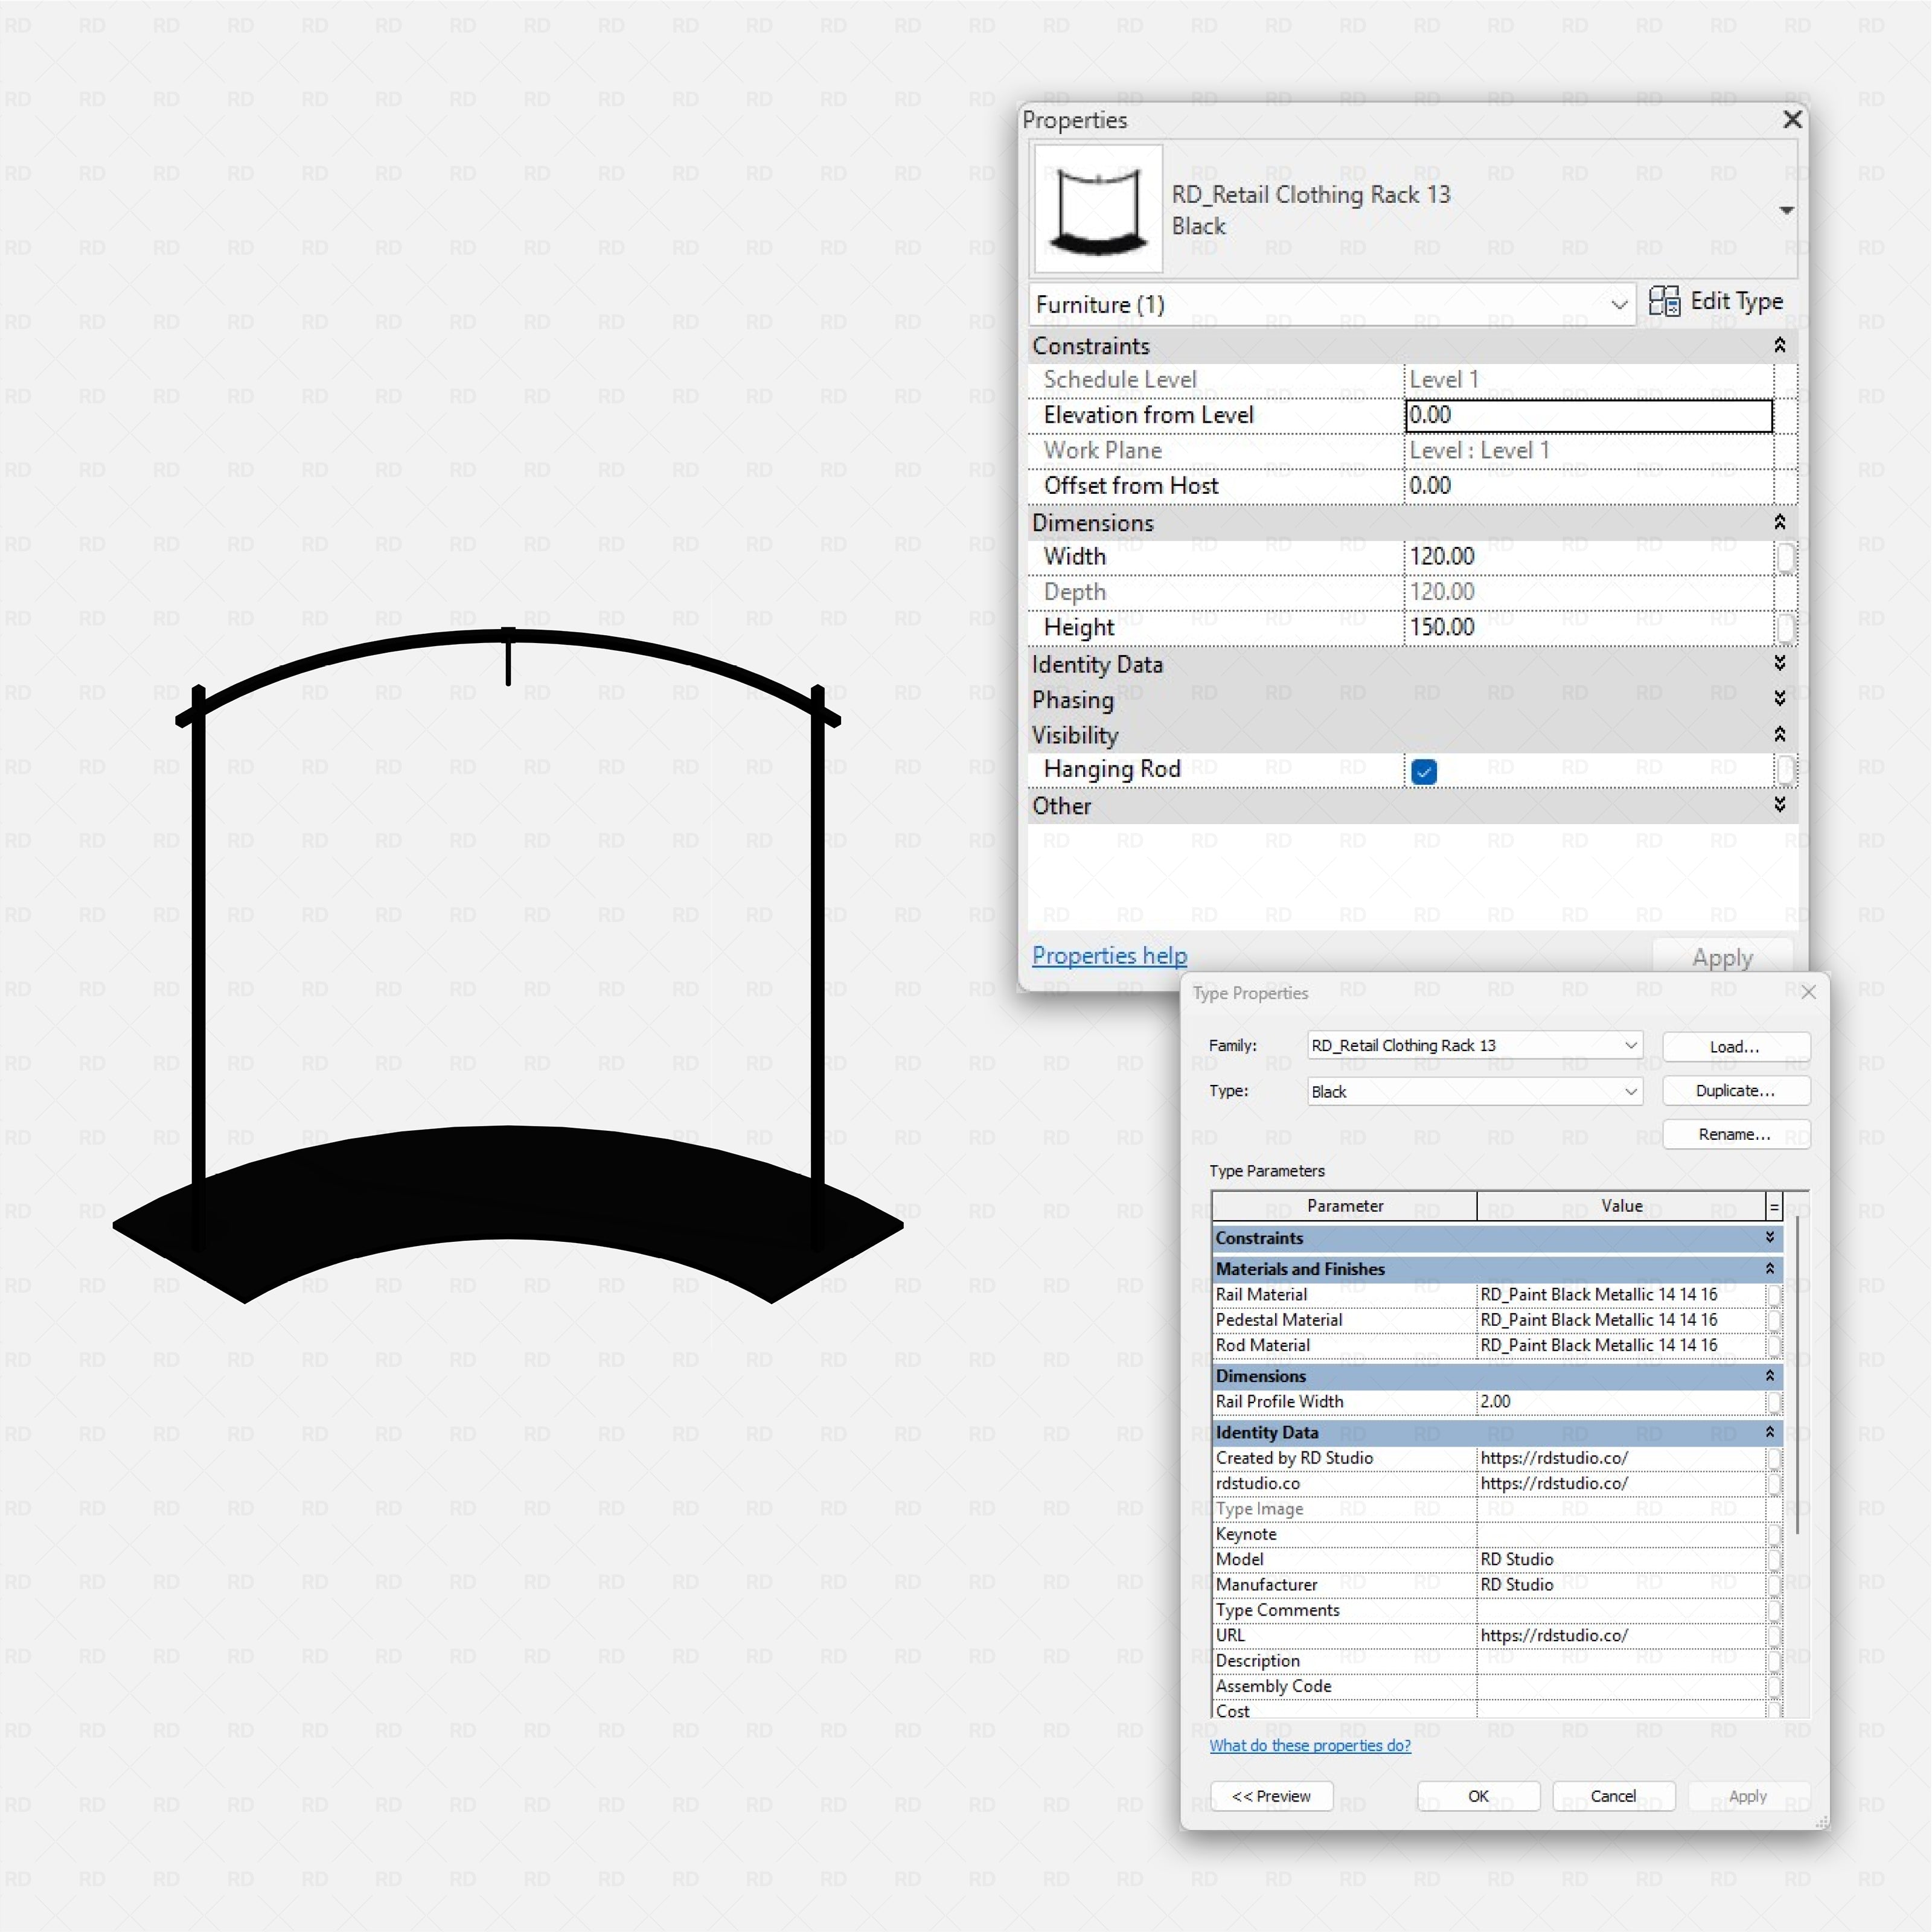1932x1932 pixels.
Task: Expand the Identity Data section in Properties
Action: click(1780, 663)
